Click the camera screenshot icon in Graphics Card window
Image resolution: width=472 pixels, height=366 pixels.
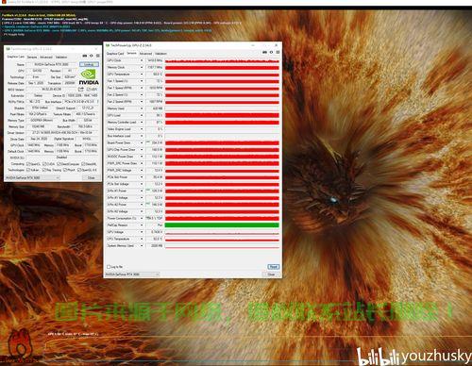(85, 56)
